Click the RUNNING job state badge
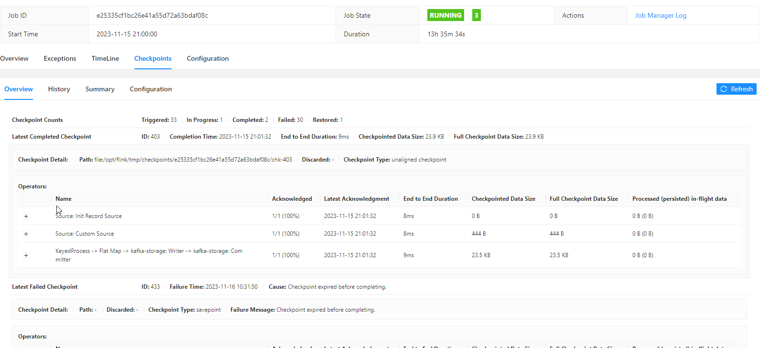This screenshot has height=348, width=760. click(x=445, y=15)
